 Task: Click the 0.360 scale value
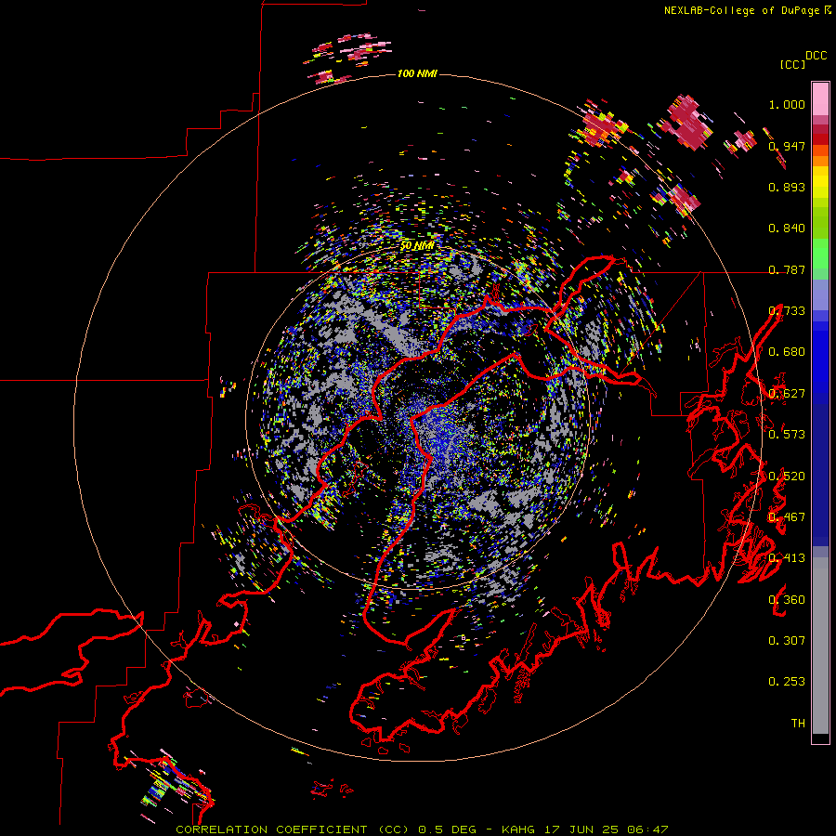pos(787,600)
